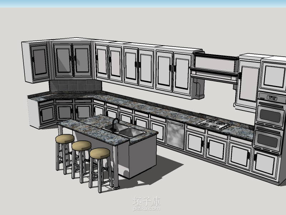Click the right basin of the island sink
The width and height of the screenshot is (286, 215).
pyautogui.click(x=132, y=132)
